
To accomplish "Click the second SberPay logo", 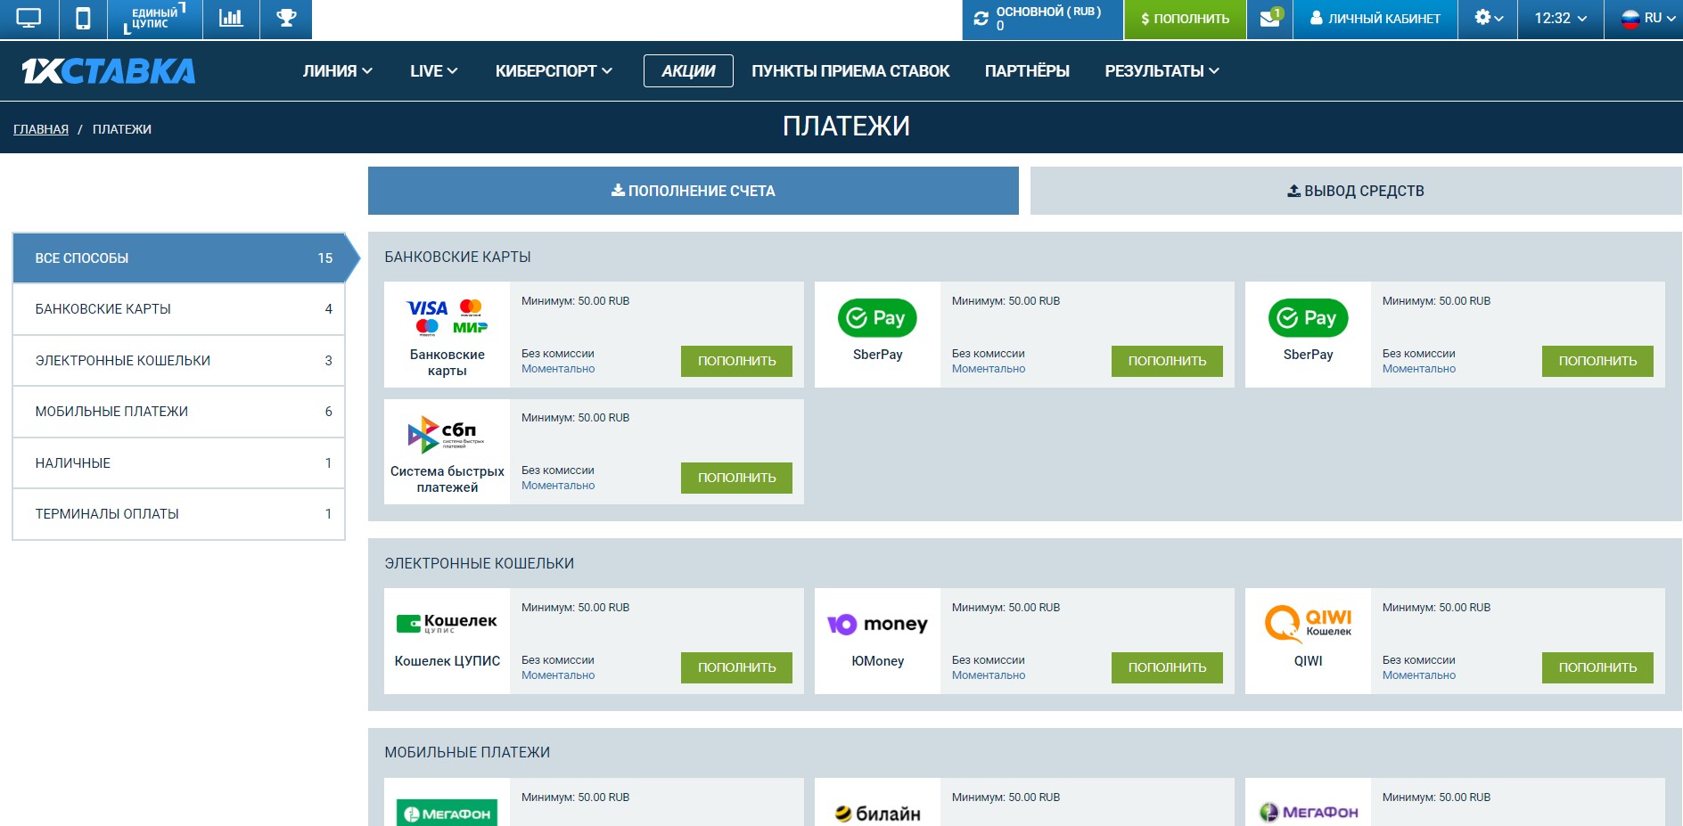I will point(1308,318).
